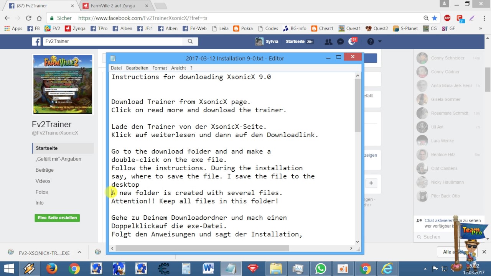Click the Facebook logo icon
Viewport: 491px width, 276px height.
(36, 41)
